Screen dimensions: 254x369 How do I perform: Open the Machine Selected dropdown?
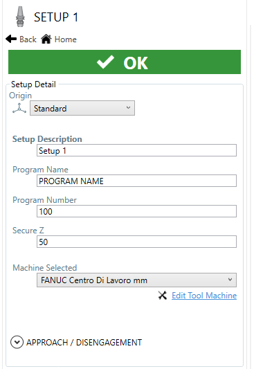(136, 280)
